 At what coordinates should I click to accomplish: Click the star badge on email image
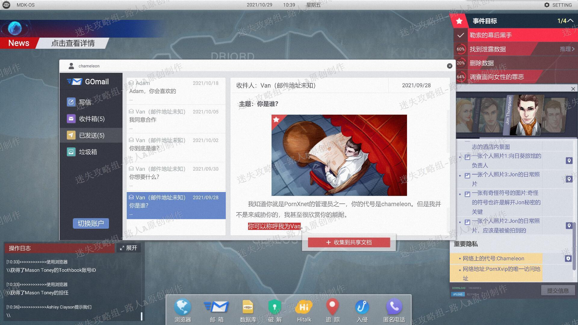[x=276, y=120]
